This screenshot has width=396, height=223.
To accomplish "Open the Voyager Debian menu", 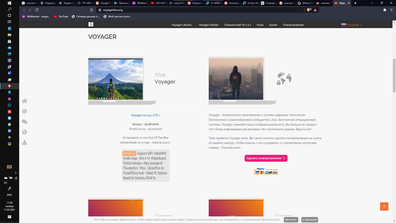I will point(209,25).
